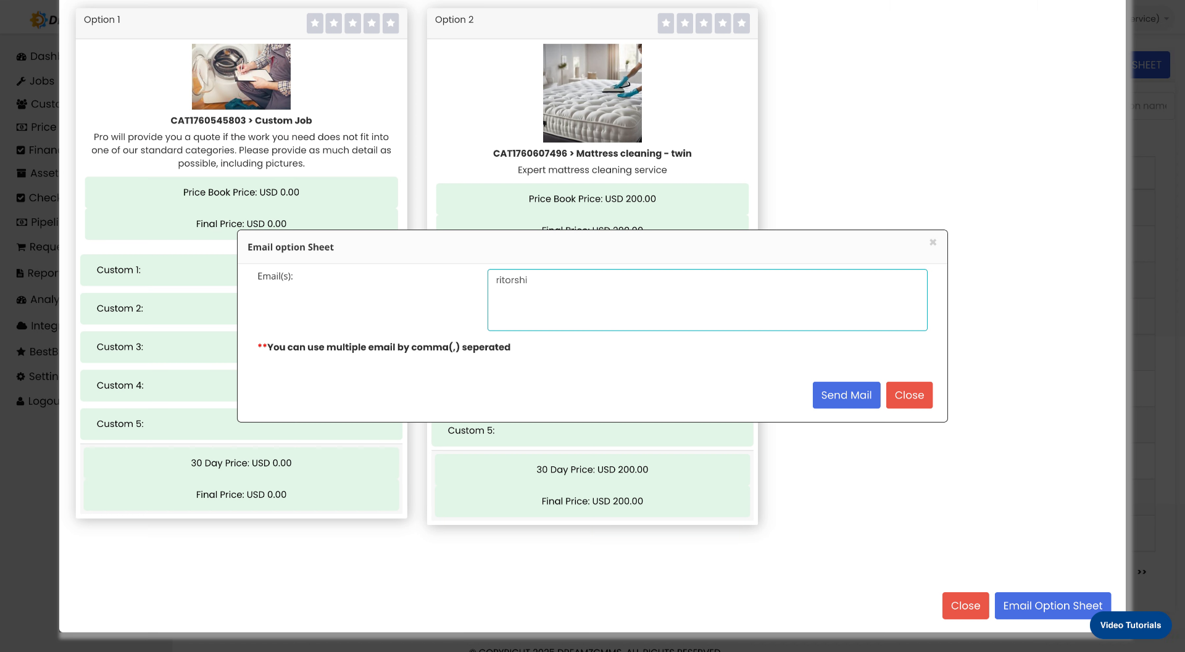
Task: Click Custom 1 row in Option 1
Action: (159, 270)
